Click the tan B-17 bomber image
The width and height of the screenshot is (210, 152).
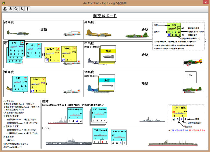(99, 33)
